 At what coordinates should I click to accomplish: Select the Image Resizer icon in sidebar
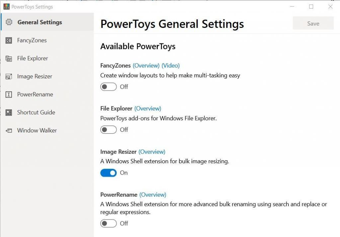[9, 76]
